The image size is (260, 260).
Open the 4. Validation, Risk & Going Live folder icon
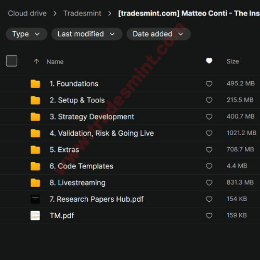[x=35, y=133]
